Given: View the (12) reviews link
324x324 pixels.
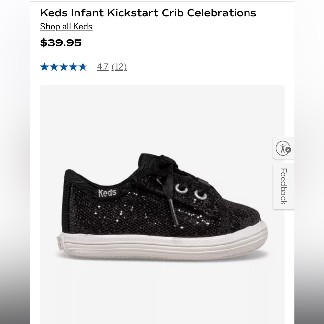Looking at the screenshot, I should point(119,67).
